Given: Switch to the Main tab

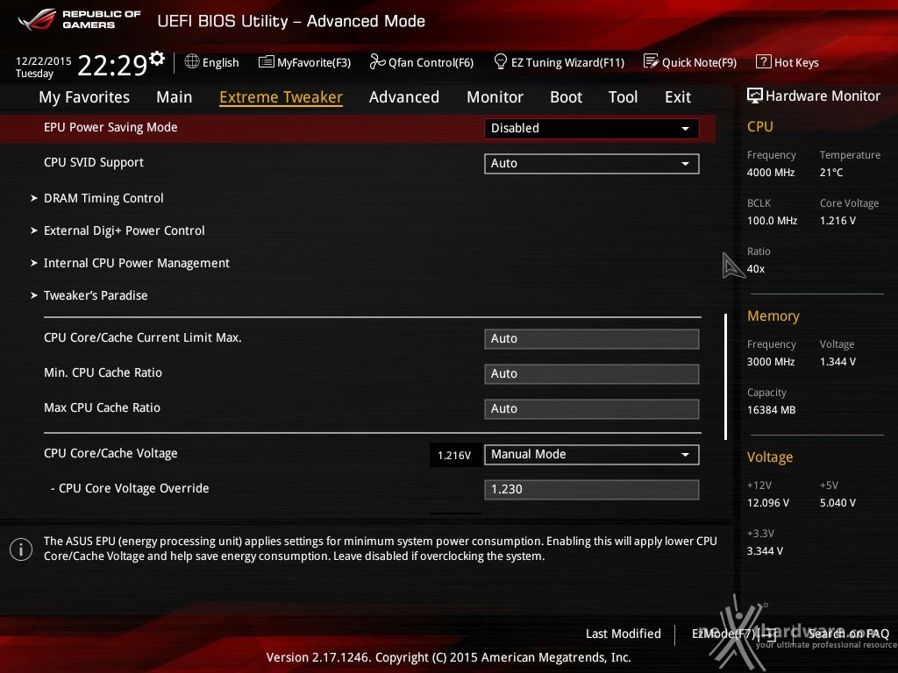Looking at the screenshot, I should (175, 97).
